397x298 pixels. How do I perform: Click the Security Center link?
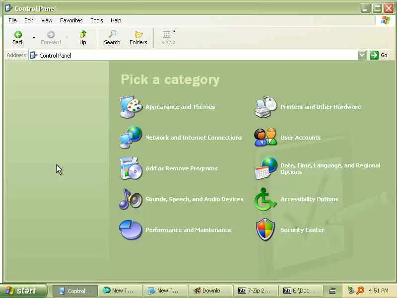click(x=302, y=230)
